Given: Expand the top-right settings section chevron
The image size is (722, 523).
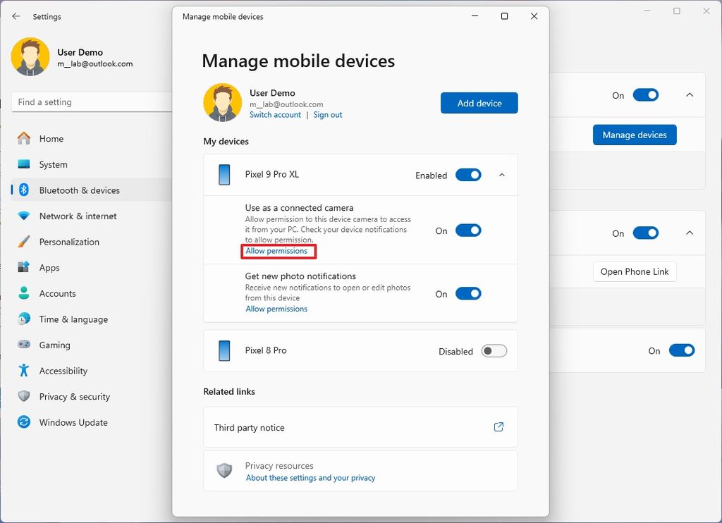Looking at the screenshot, I should [x=689, y=94].
